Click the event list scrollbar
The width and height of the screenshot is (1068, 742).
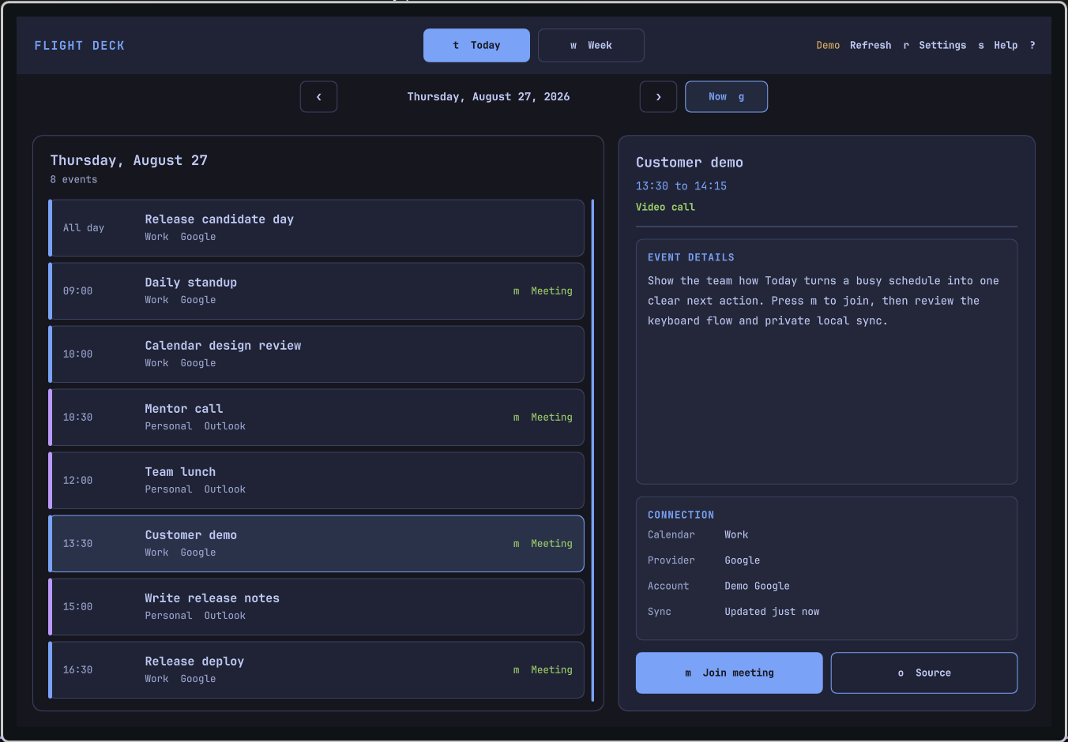(592, 450)
